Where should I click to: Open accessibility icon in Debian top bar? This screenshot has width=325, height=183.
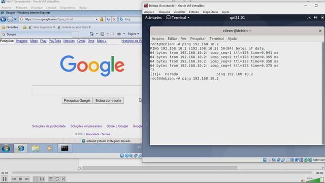point(309,18)
